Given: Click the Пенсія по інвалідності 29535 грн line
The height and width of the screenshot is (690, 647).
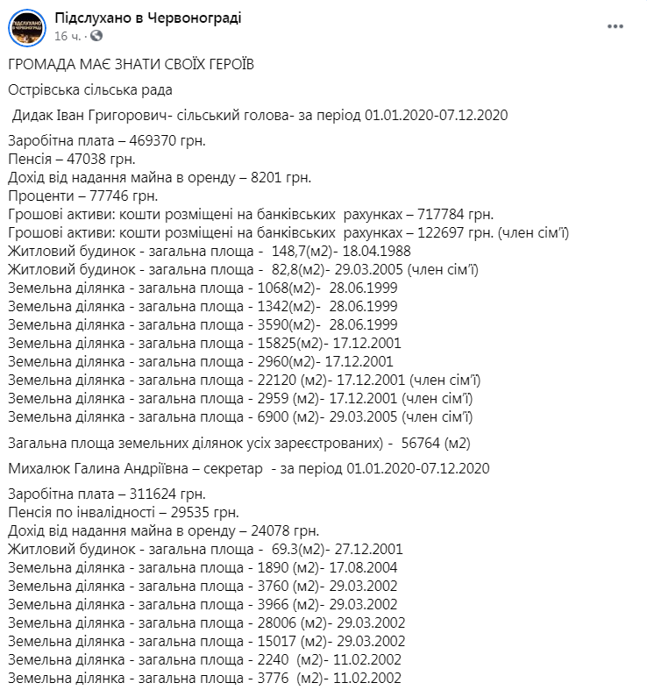Looking at the screenshot, I should pyautogui.click(x=124, y=513).
